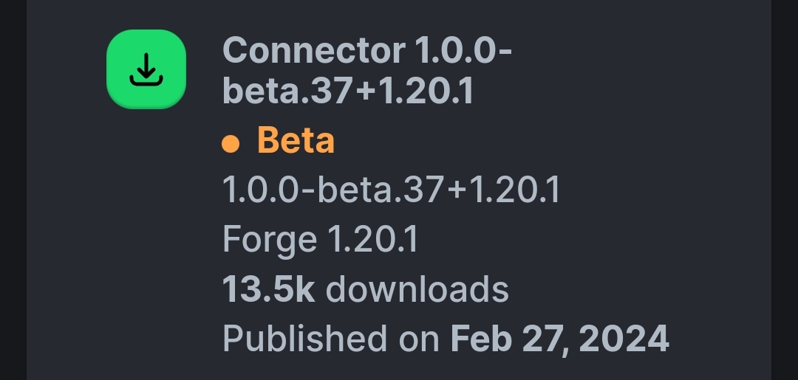Click the tray line under the download arrow
The height and width of the screenshot is (380, 798).
[x=146, y=80]
